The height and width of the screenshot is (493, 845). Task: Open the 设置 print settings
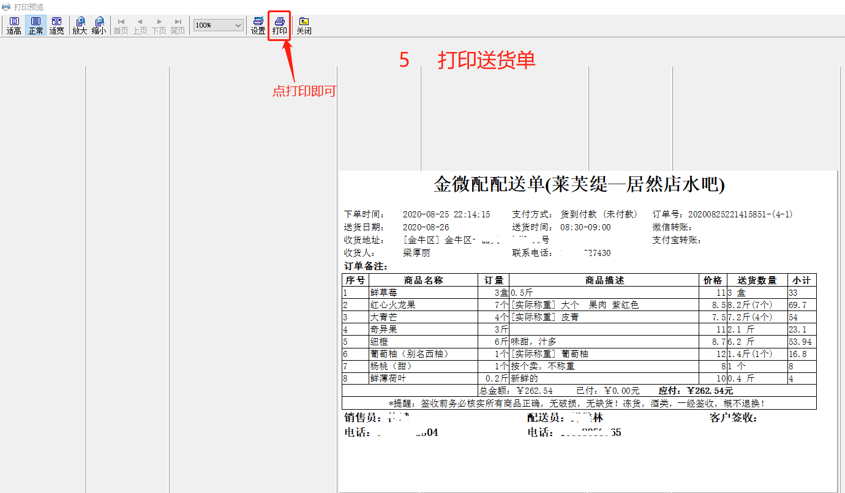258,26
